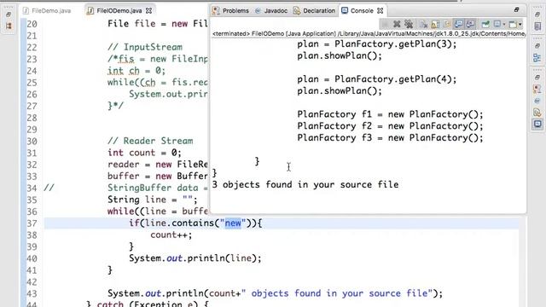The image size is (546, 307).
Task: Restore the top right minimized view stack
Action: click(x=537, y=14)
